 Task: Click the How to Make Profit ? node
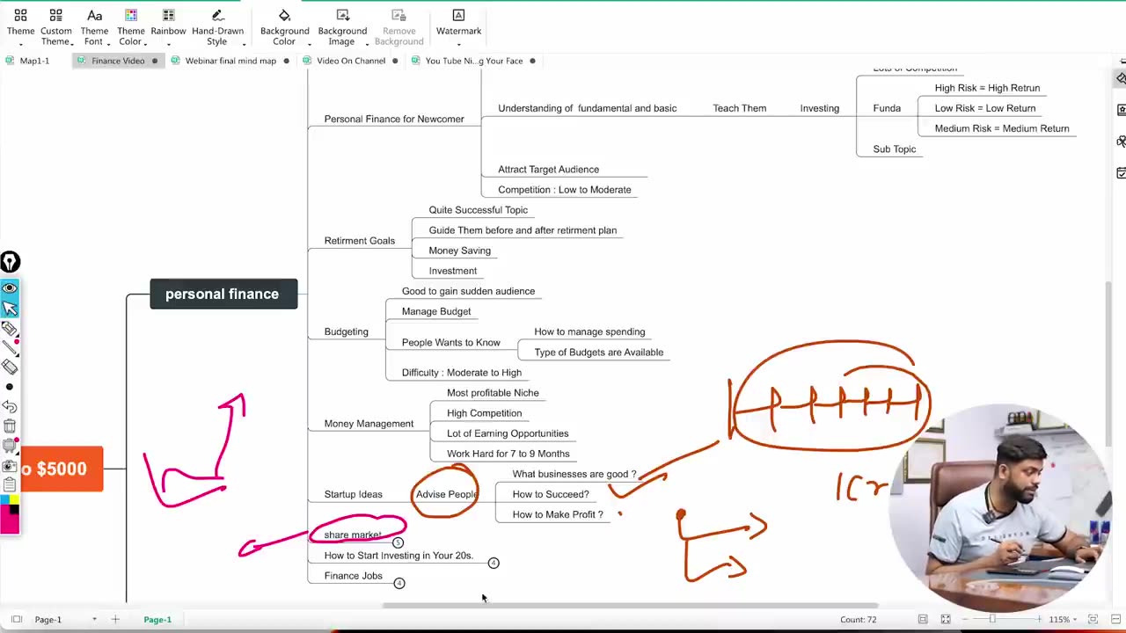pos(558,514)
